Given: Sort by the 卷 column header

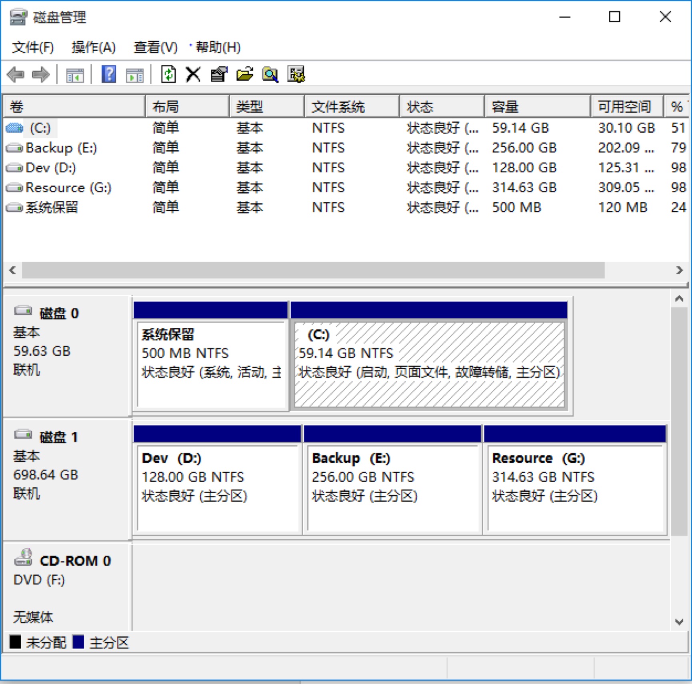Looking at the screenshot, I should (74, 106).
